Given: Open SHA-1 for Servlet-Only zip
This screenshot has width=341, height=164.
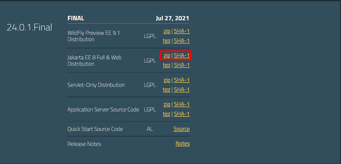Looking at the screenshot, I should (x=182, y=80).
